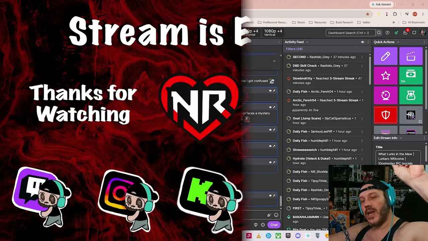Open the Chrome media controls icon
428x241 pixels.
coord(407,14)
